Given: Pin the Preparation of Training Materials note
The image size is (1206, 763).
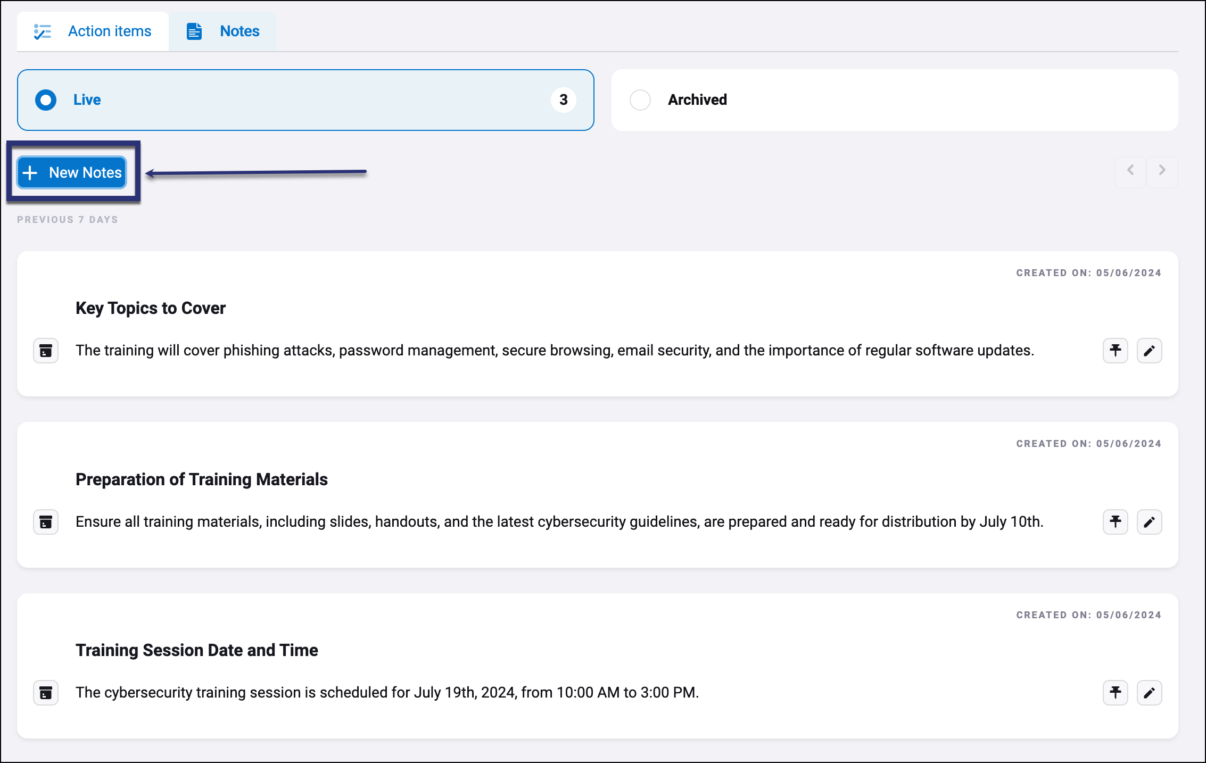Looking at the screenshot, I should (x=1116, y=522).
